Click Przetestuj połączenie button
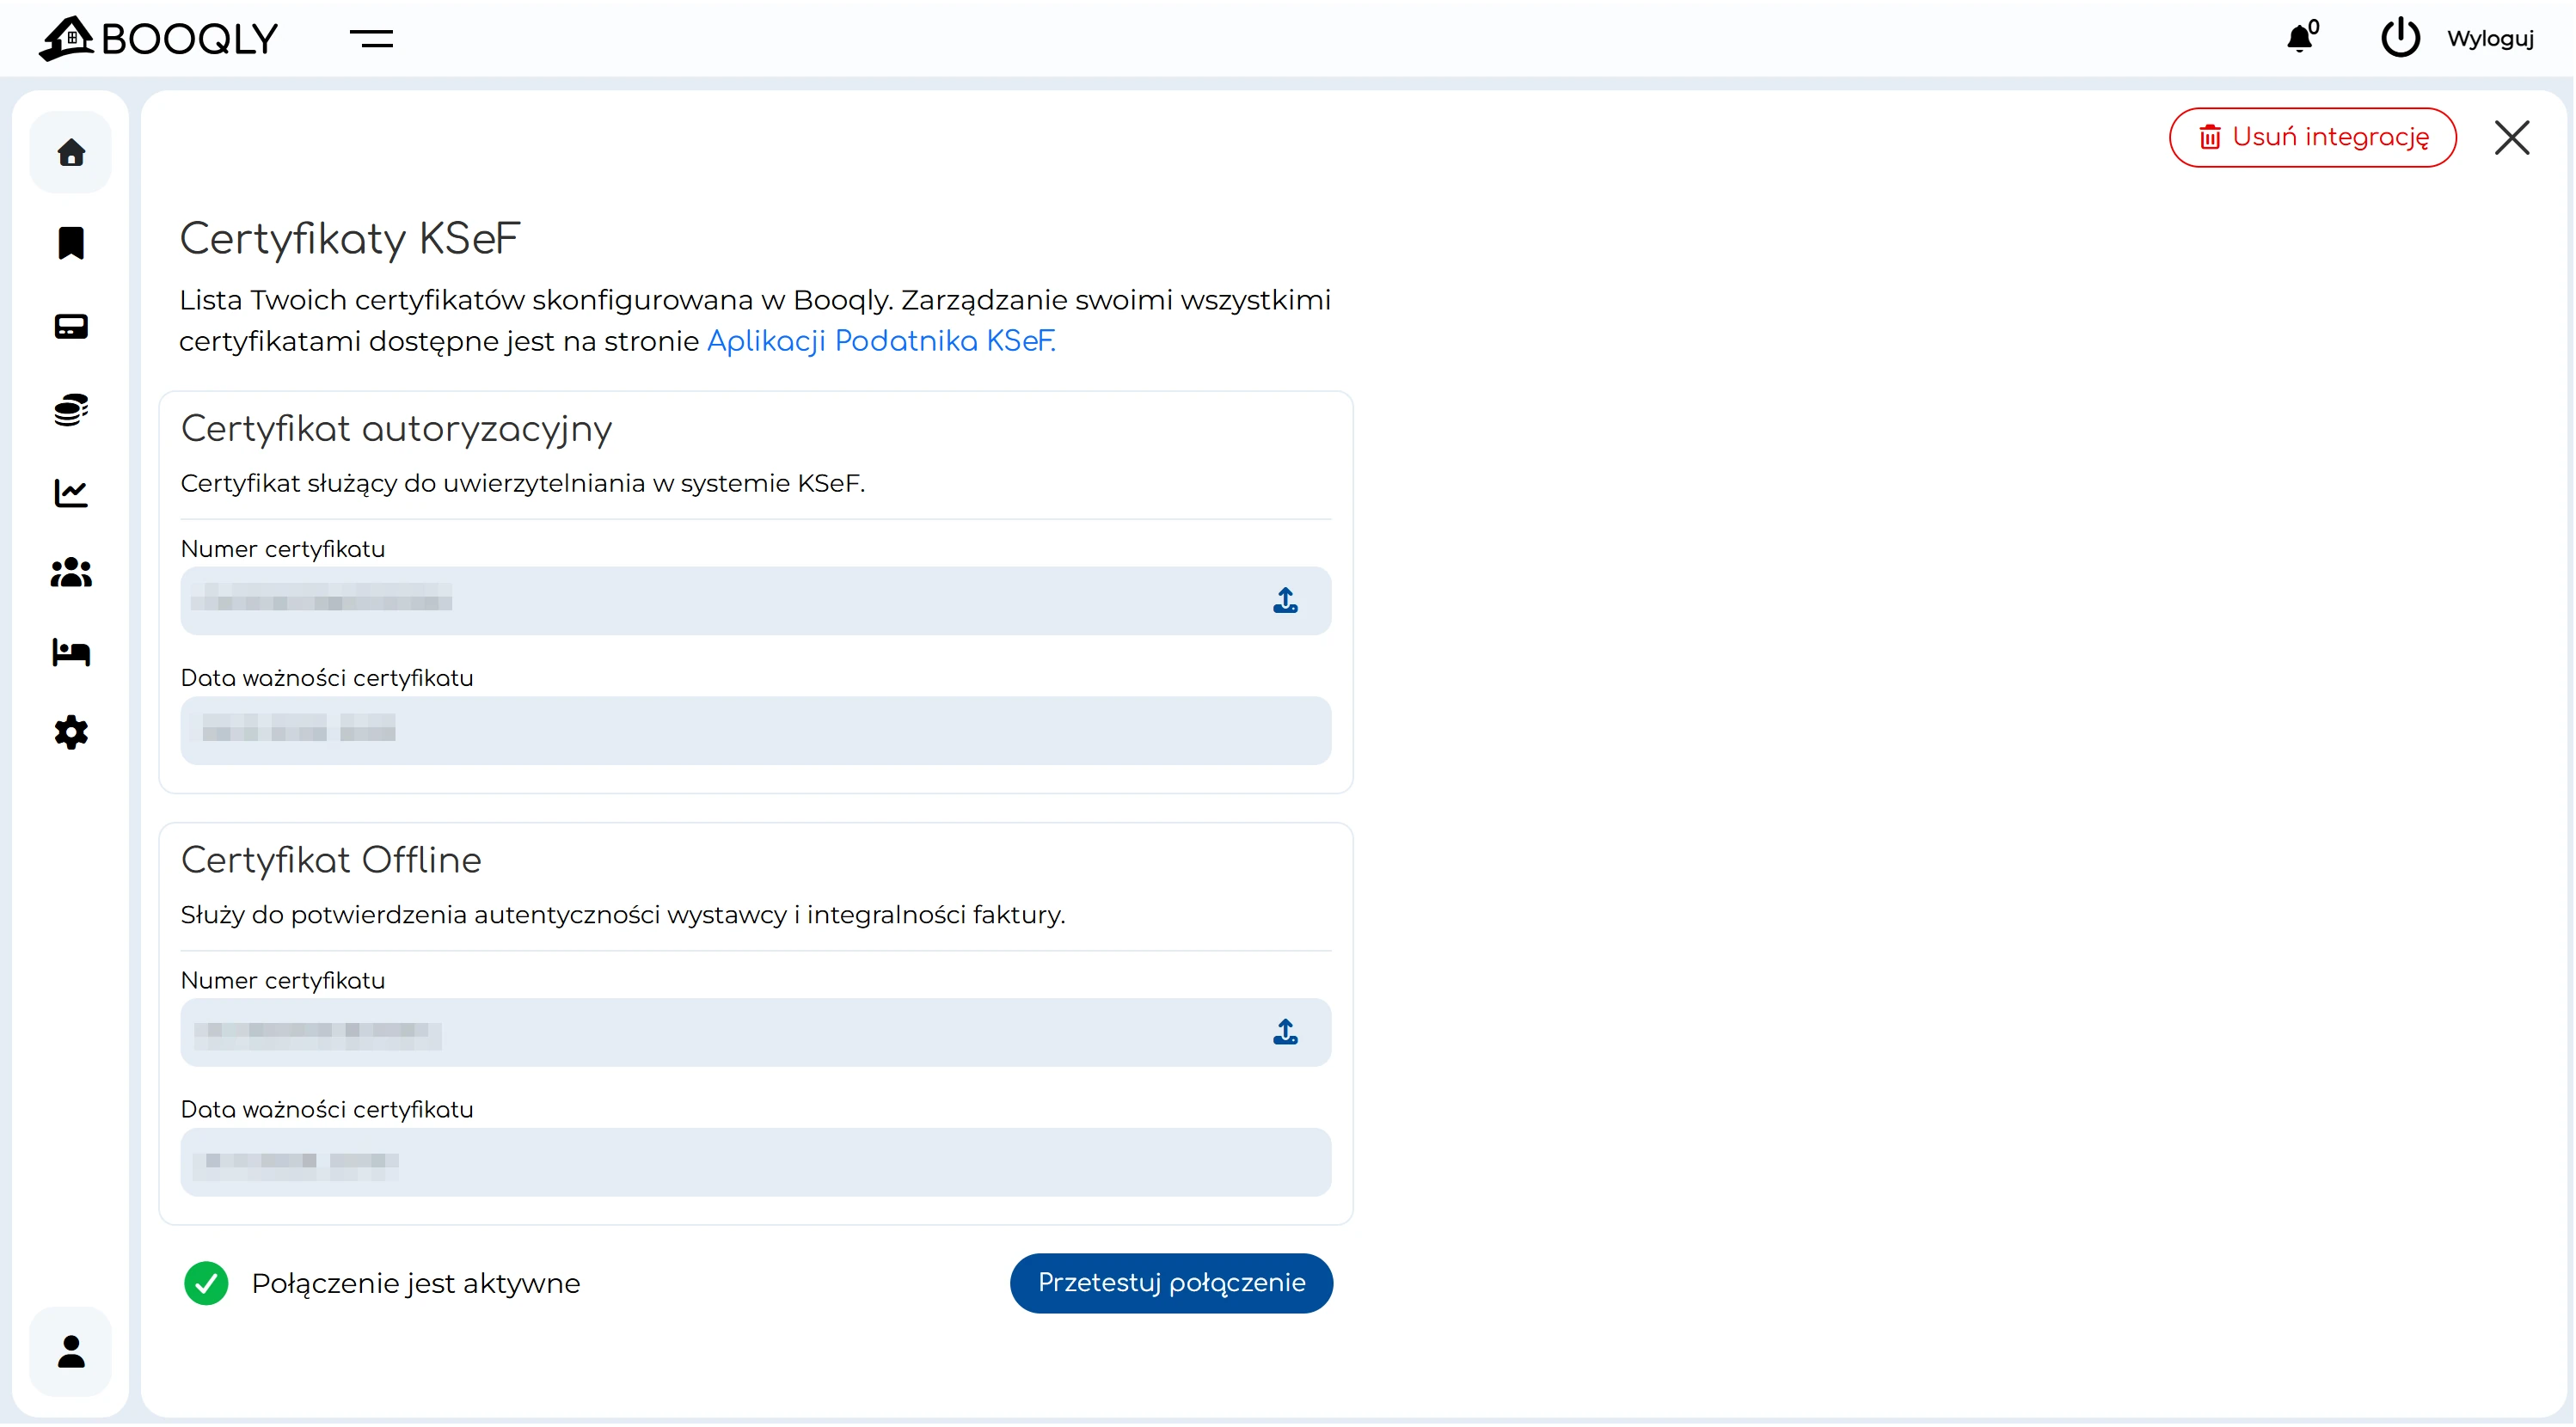 click(x=1171, y=1282)
